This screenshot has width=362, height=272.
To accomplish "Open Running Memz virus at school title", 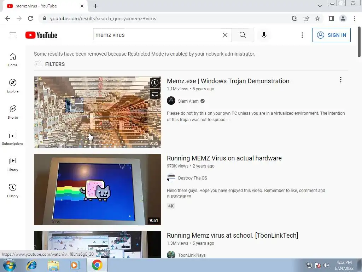I will (x=233, y=236).
